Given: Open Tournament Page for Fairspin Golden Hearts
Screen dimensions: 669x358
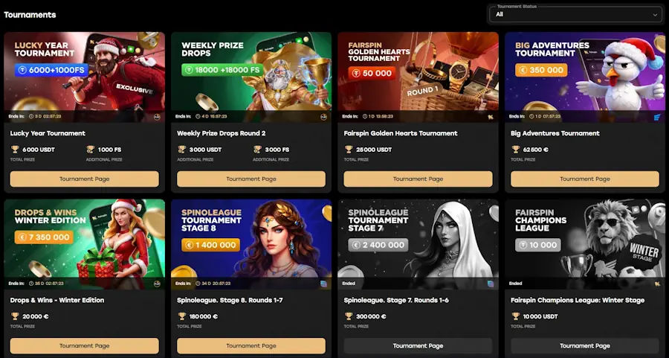Looking at the screenshot, I should tap(418, 179).
